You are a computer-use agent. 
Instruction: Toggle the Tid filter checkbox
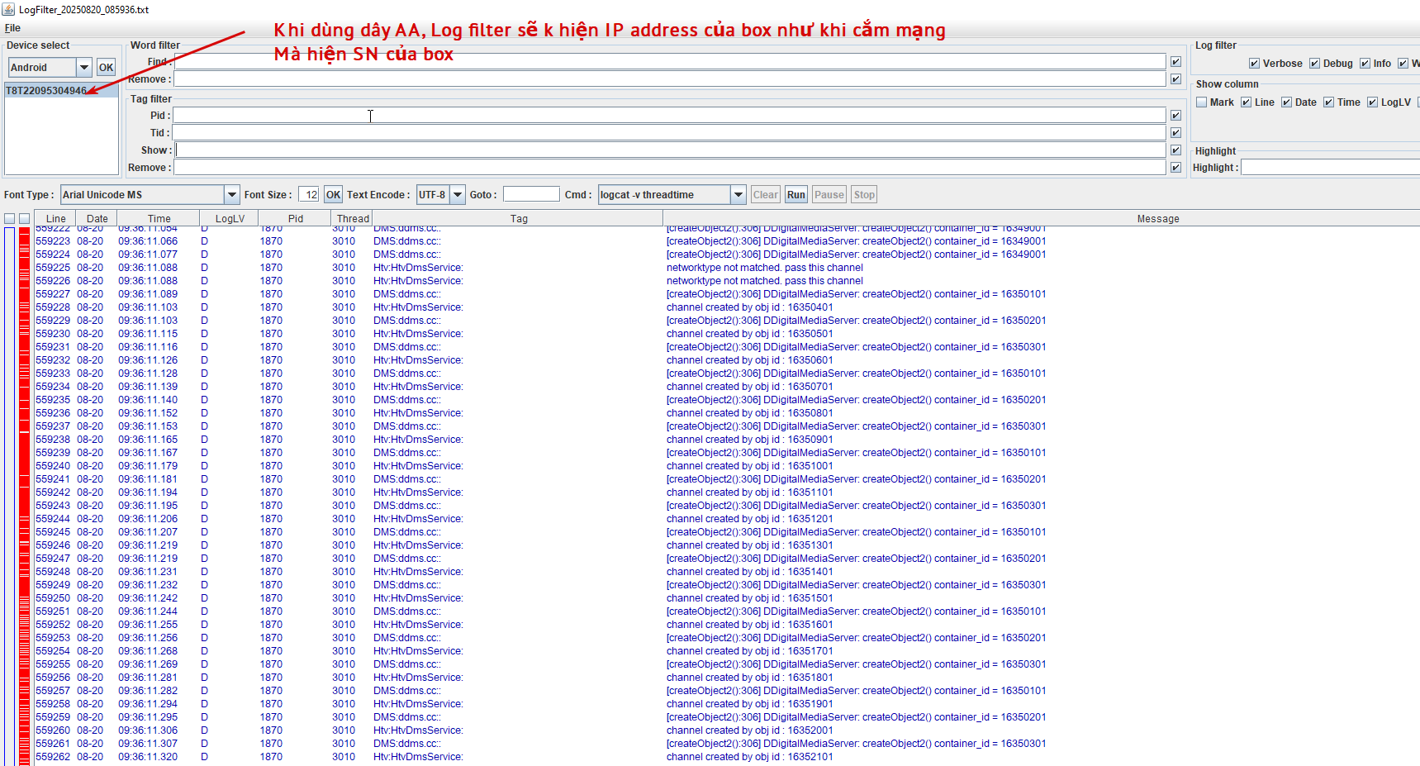pyautogui.click(x=1175, y=133)
